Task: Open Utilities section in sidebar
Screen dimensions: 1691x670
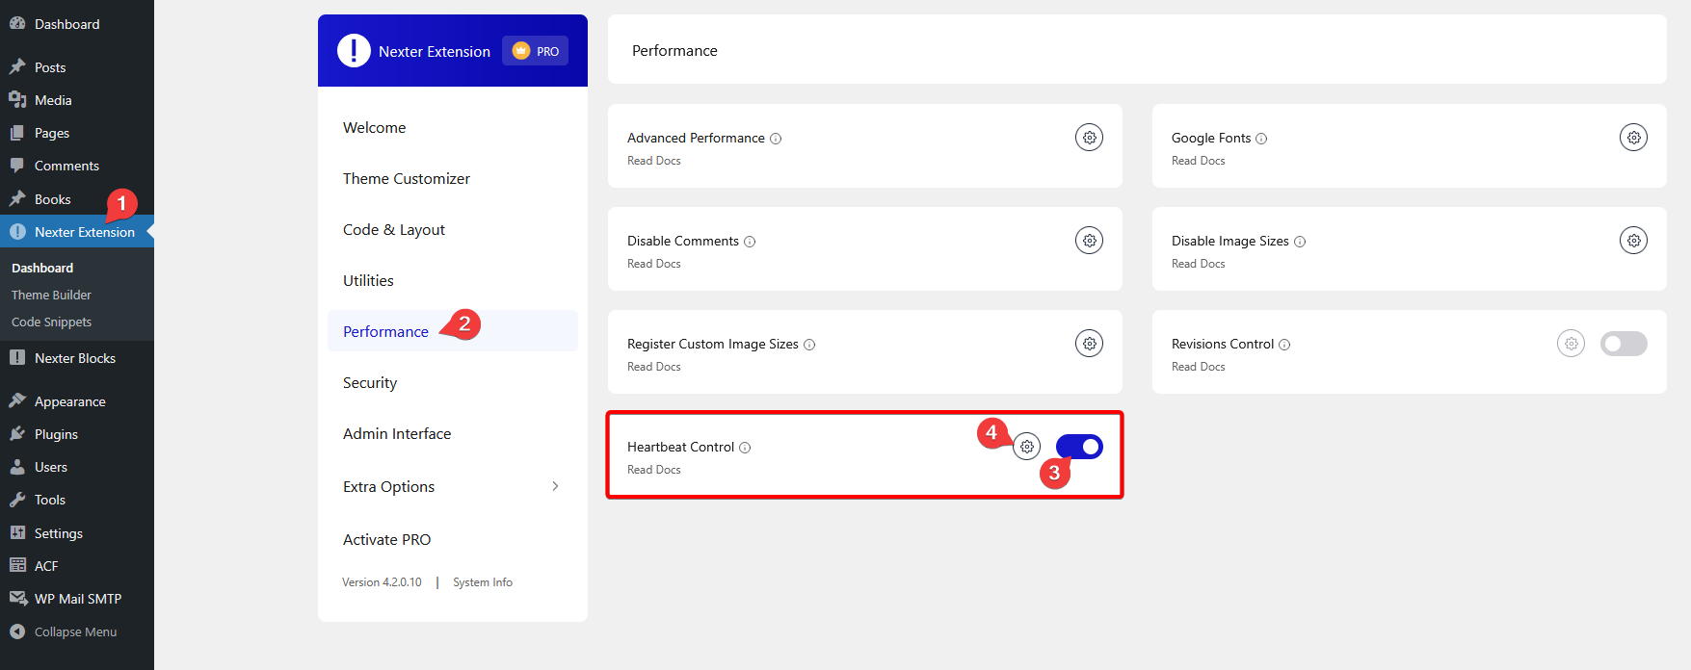Action: [x=368, y=281]
